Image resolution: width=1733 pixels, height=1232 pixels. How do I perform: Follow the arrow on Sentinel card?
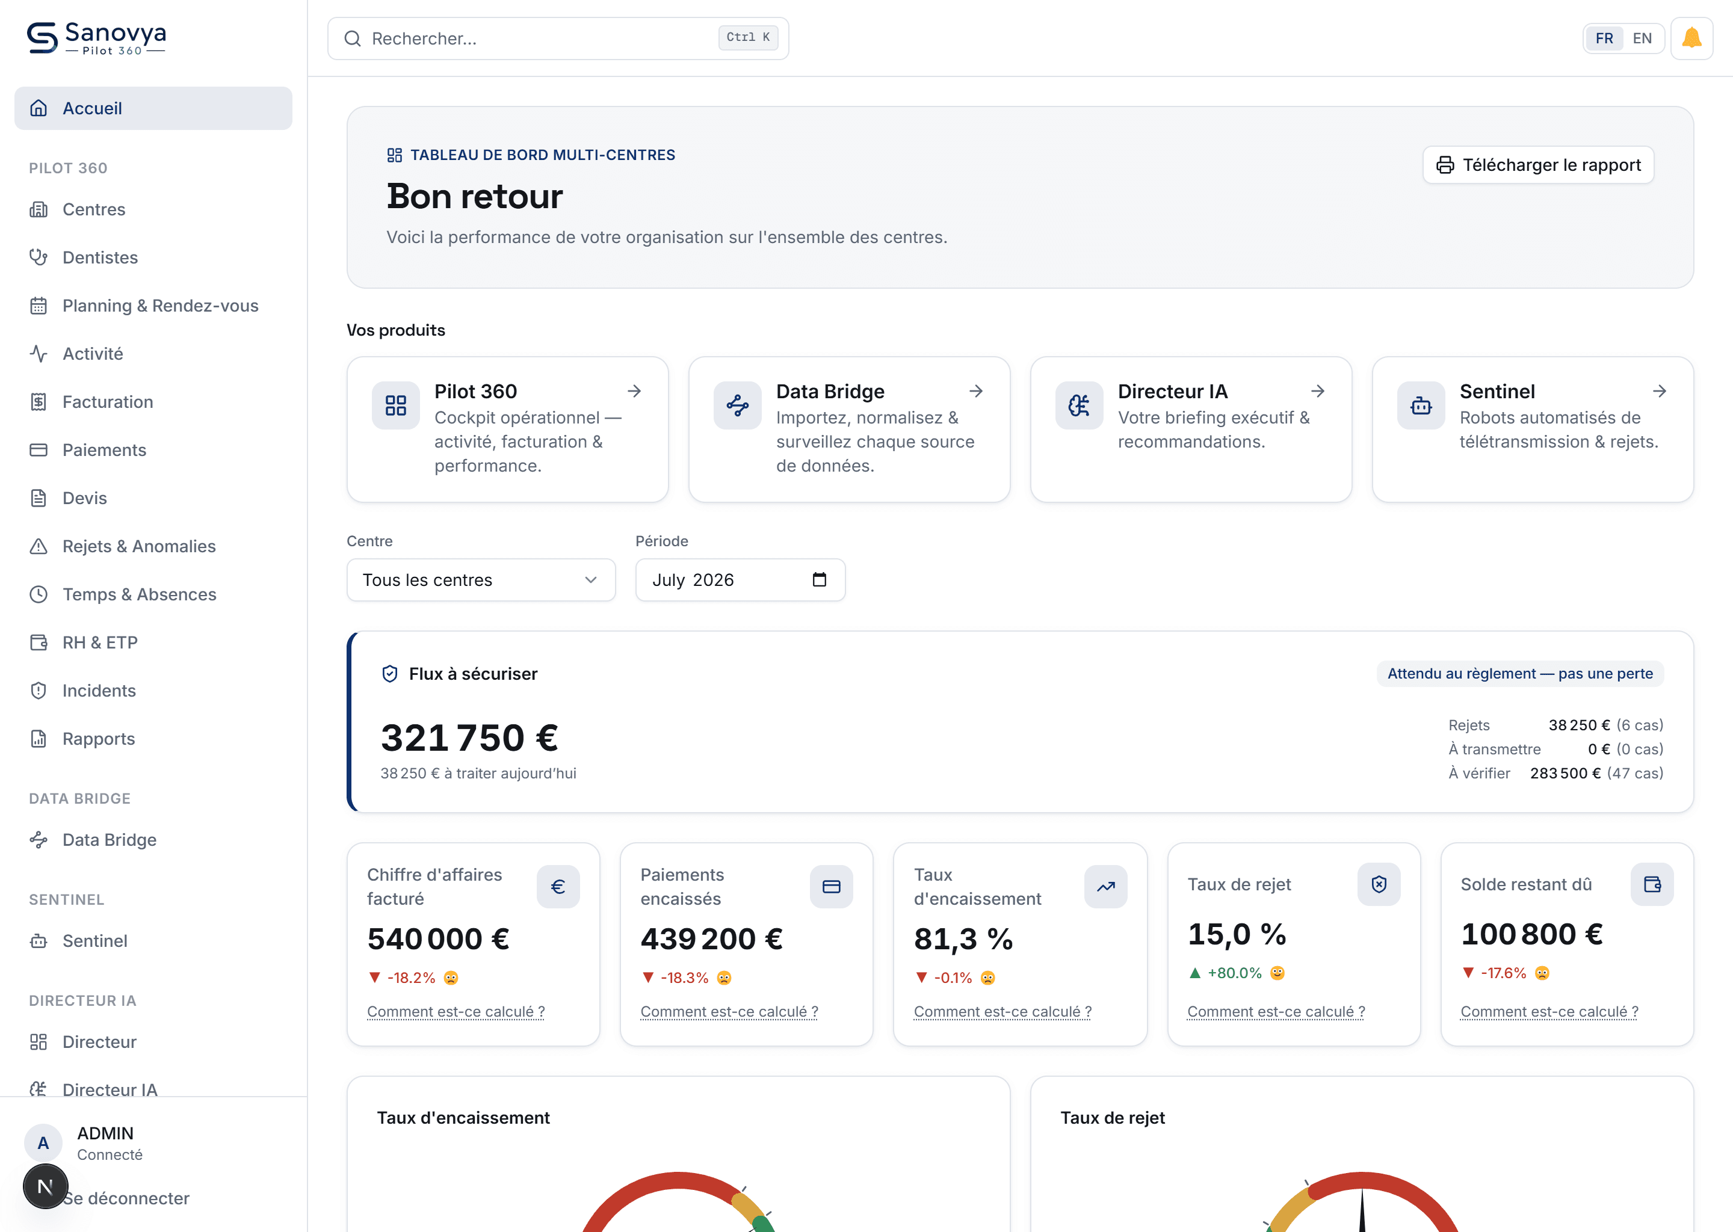click(1660, 390)
